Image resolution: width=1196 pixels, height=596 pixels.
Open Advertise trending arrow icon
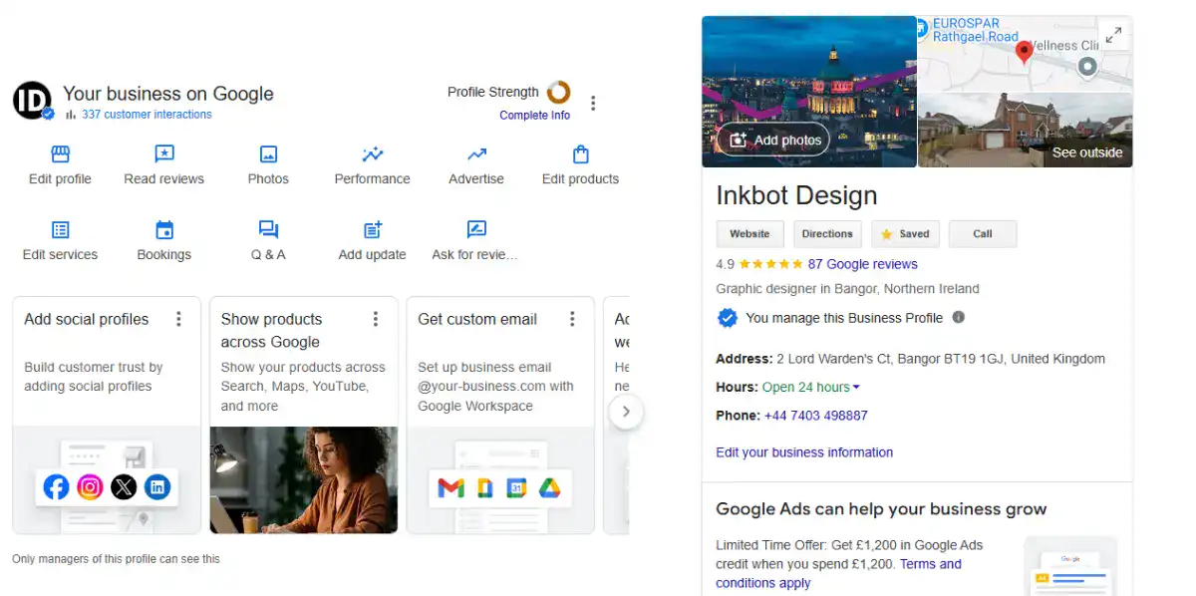point(476,154)
